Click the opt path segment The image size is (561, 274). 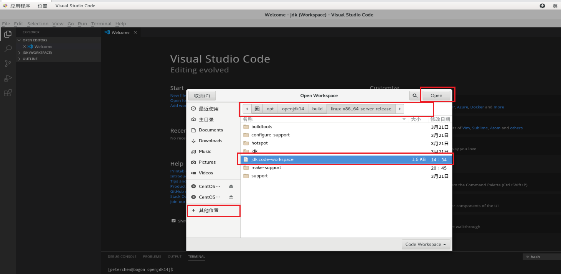270,109
